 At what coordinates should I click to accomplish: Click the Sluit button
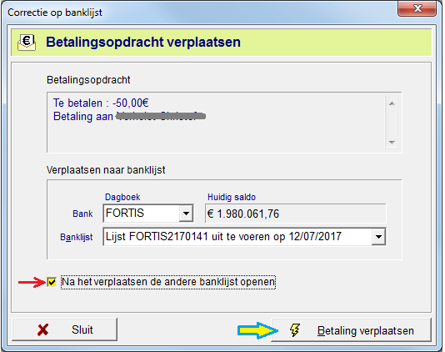click(x=64, y=329)
